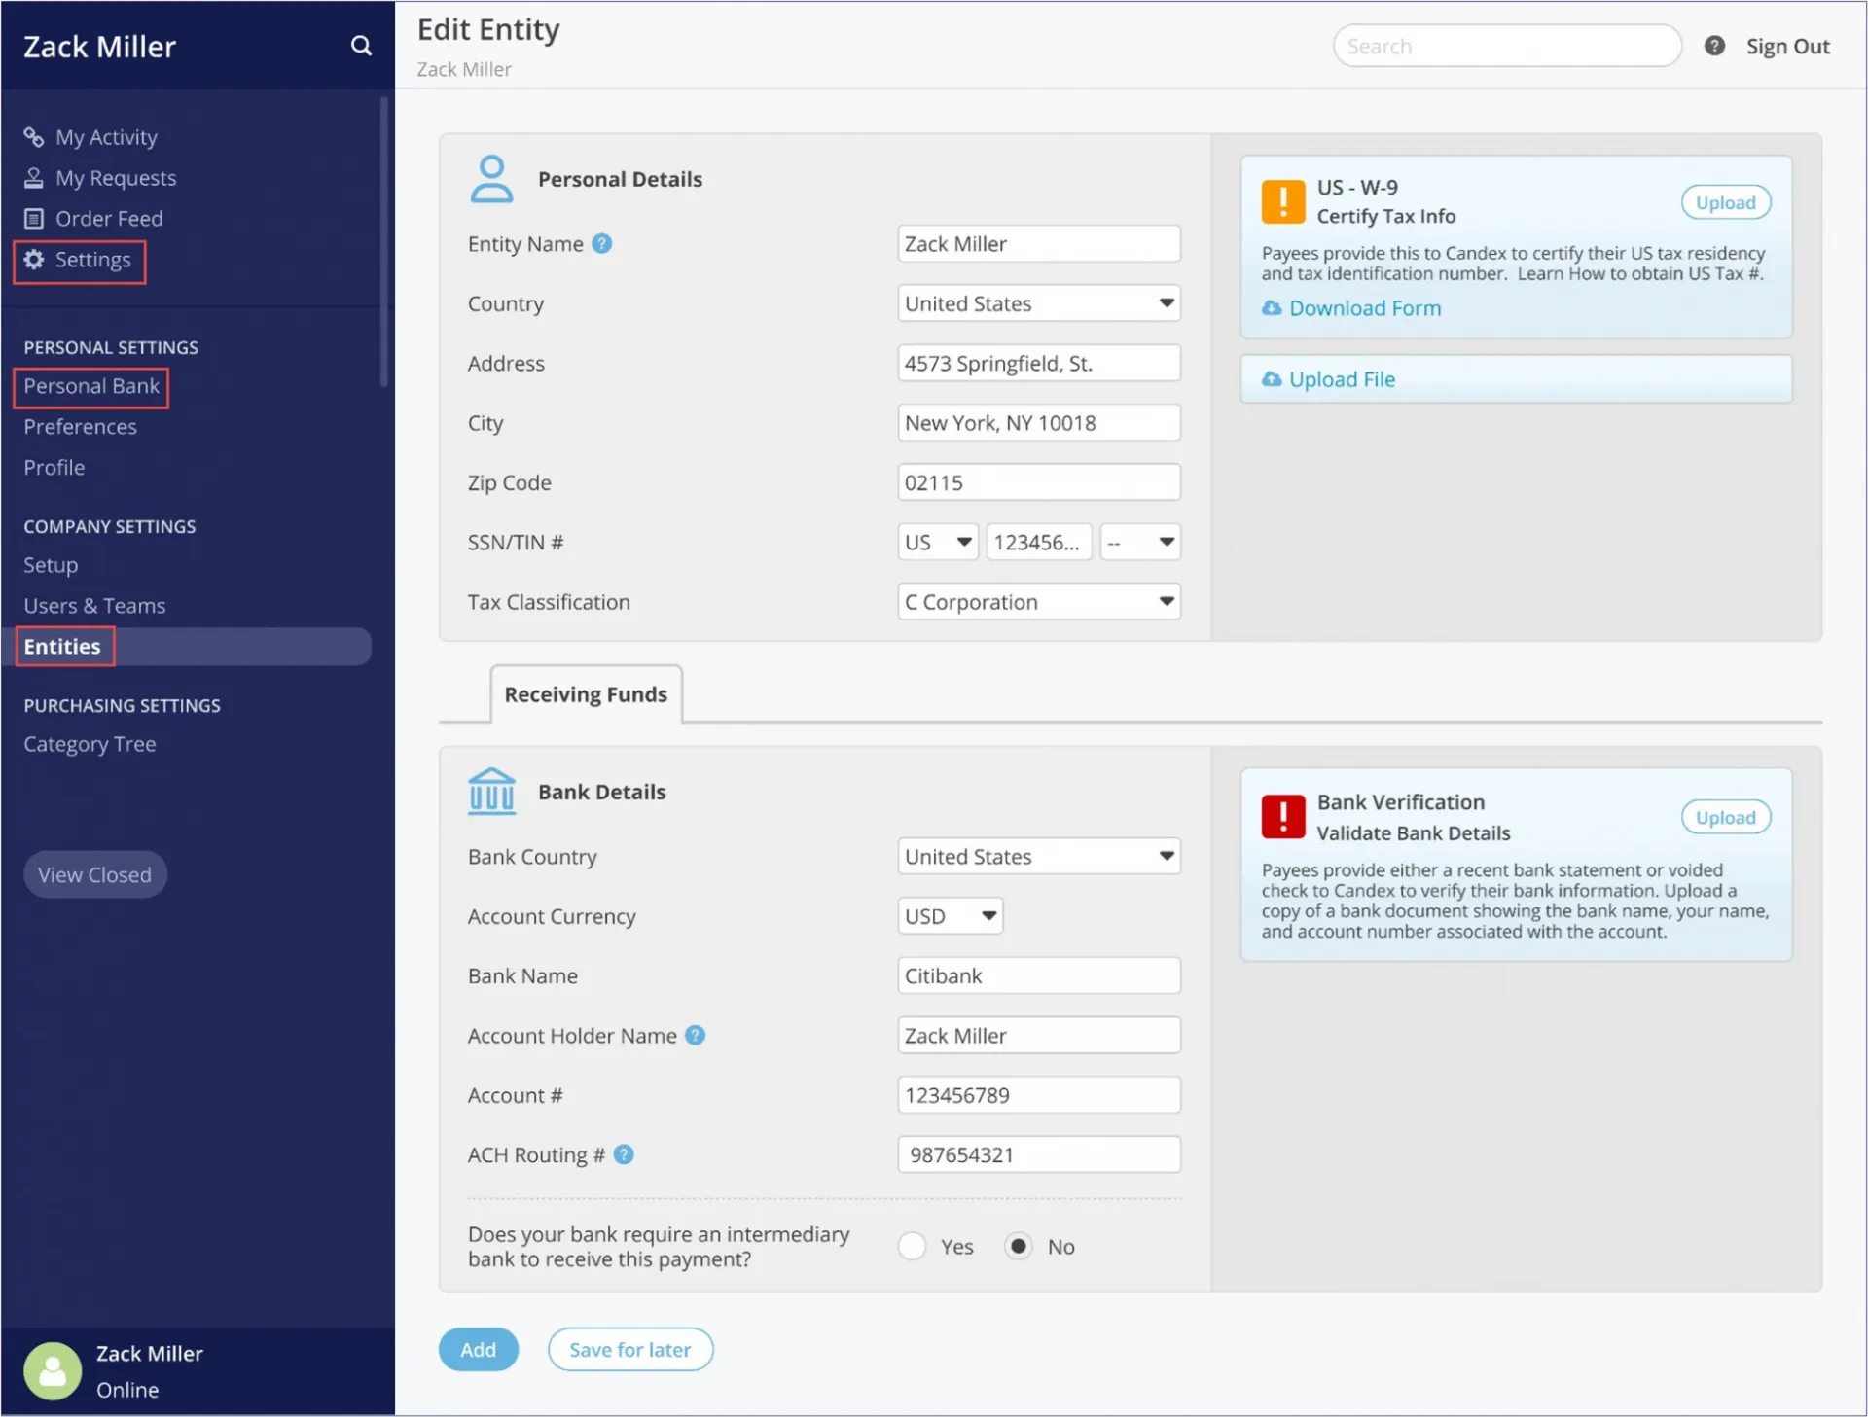Go to Personal Bank settings

pos(91,386)
